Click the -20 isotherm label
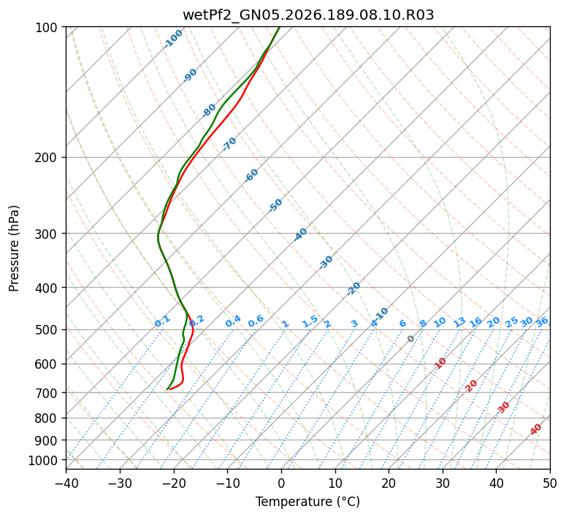The width and height of the screenshot is (566, 517). pos(353,288)
